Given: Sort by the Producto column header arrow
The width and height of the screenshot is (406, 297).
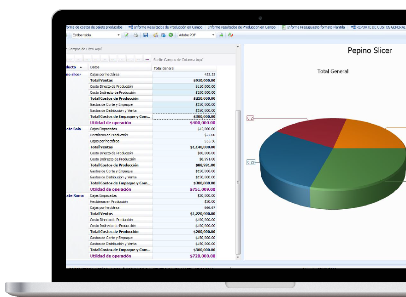Looking at the screenshot, I should coord(81,67).
